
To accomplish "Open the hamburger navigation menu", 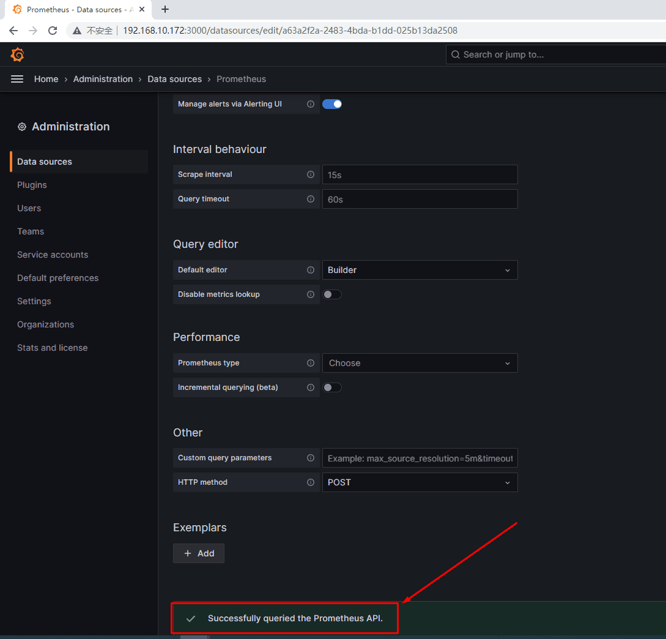I will tap(17, 79).
